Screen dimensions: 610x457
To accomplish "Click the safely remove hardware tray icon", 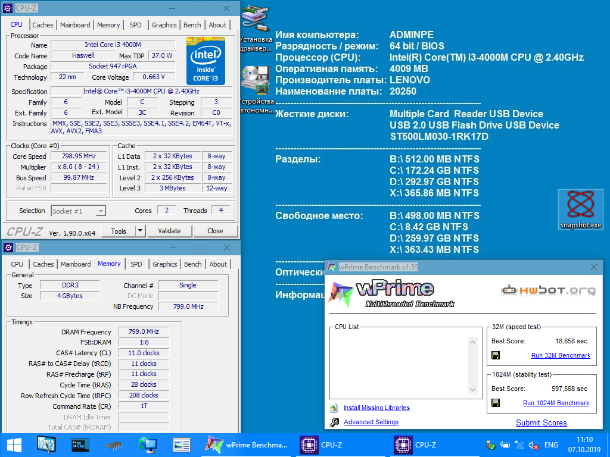I will pos(491,445).
